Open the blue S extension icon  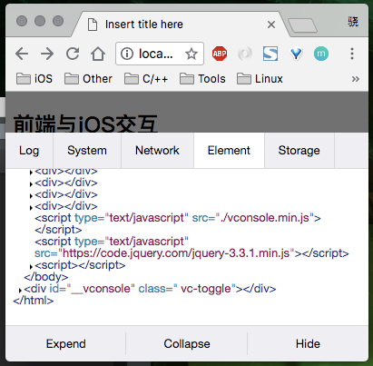[270, 54]
